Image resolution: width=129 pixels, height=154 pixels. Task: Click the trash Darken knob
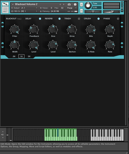click(72, 45)
